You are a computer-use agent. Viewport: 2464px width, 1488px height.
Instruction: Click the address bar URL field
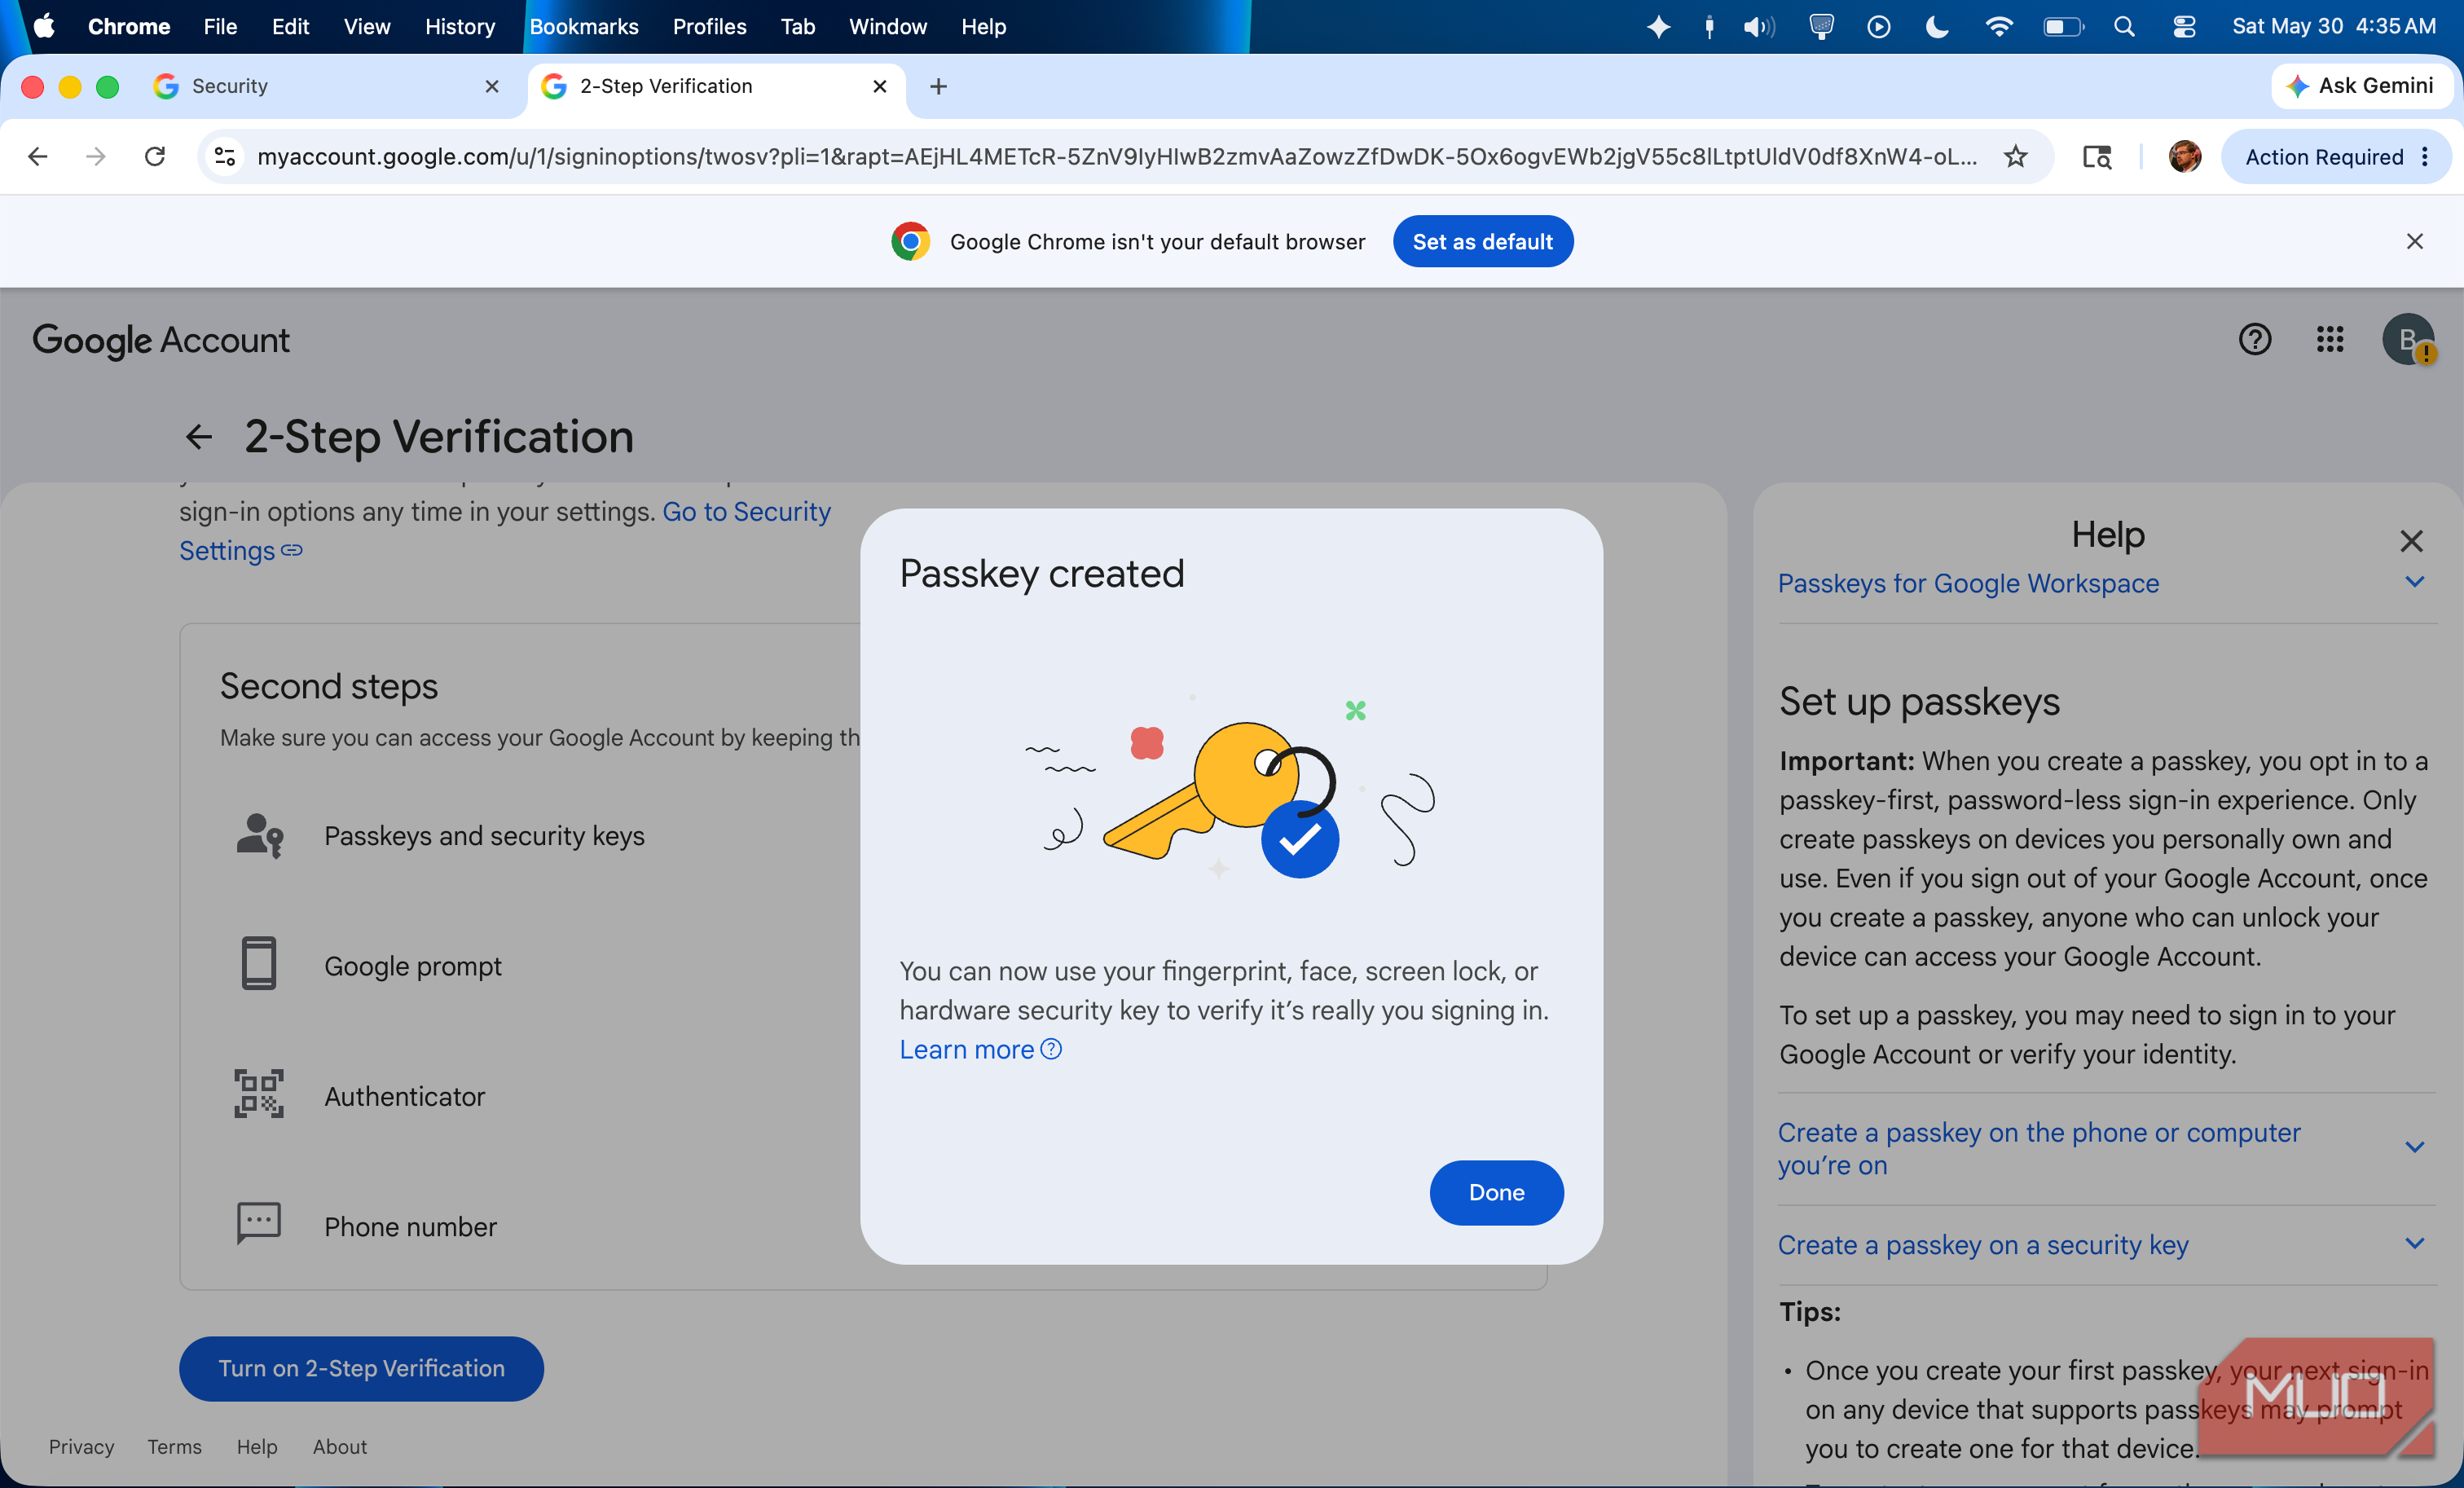tap(1116, 157)
